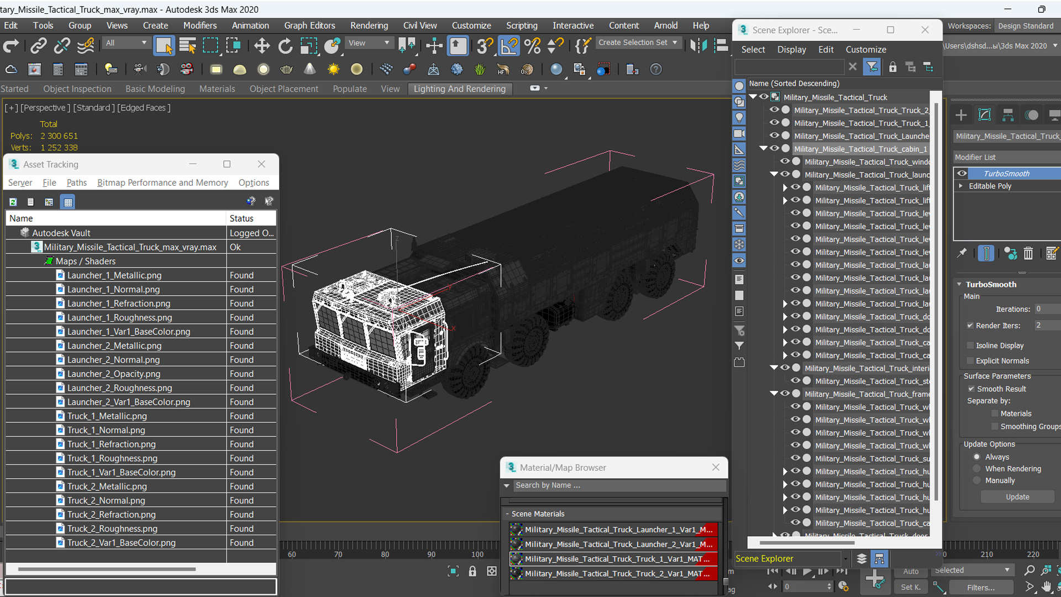
Task: Enable Separate by Materials checkbox
Action: [995, 413]
